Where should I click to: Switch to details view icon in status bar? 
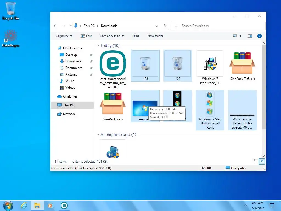tap(256, 161)
